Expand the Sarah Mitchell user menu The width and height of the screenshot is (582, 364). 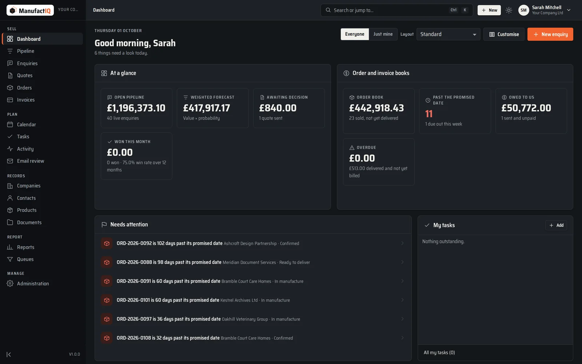[x=545, y=10]
